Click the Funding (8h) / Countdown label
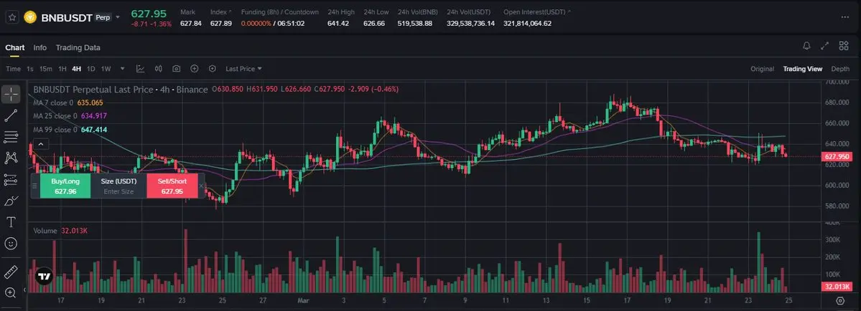 [x=280, y=11]
